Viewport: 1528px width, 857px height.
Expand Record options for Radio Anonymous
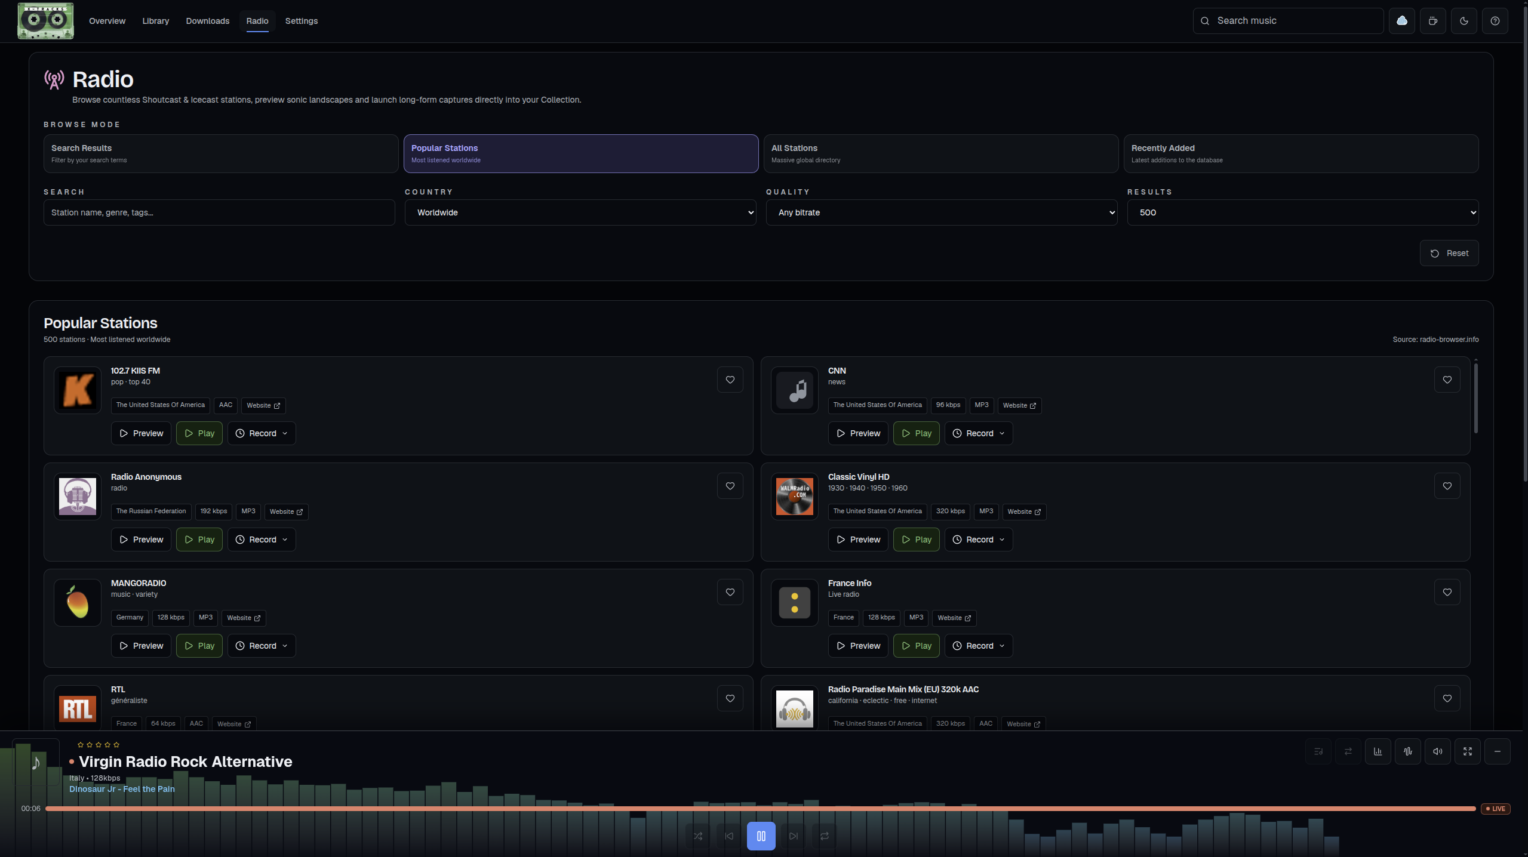262,540
